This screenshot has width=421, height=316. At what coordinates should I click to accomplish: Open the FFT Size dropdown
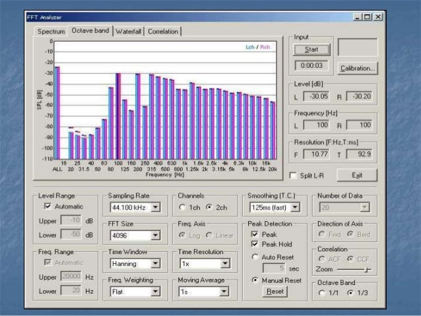[155, 236]
